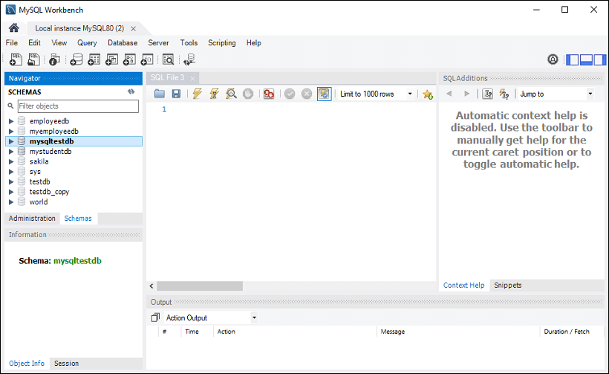
Task: Switch to the Administration tab
Action: pos(32,218)
